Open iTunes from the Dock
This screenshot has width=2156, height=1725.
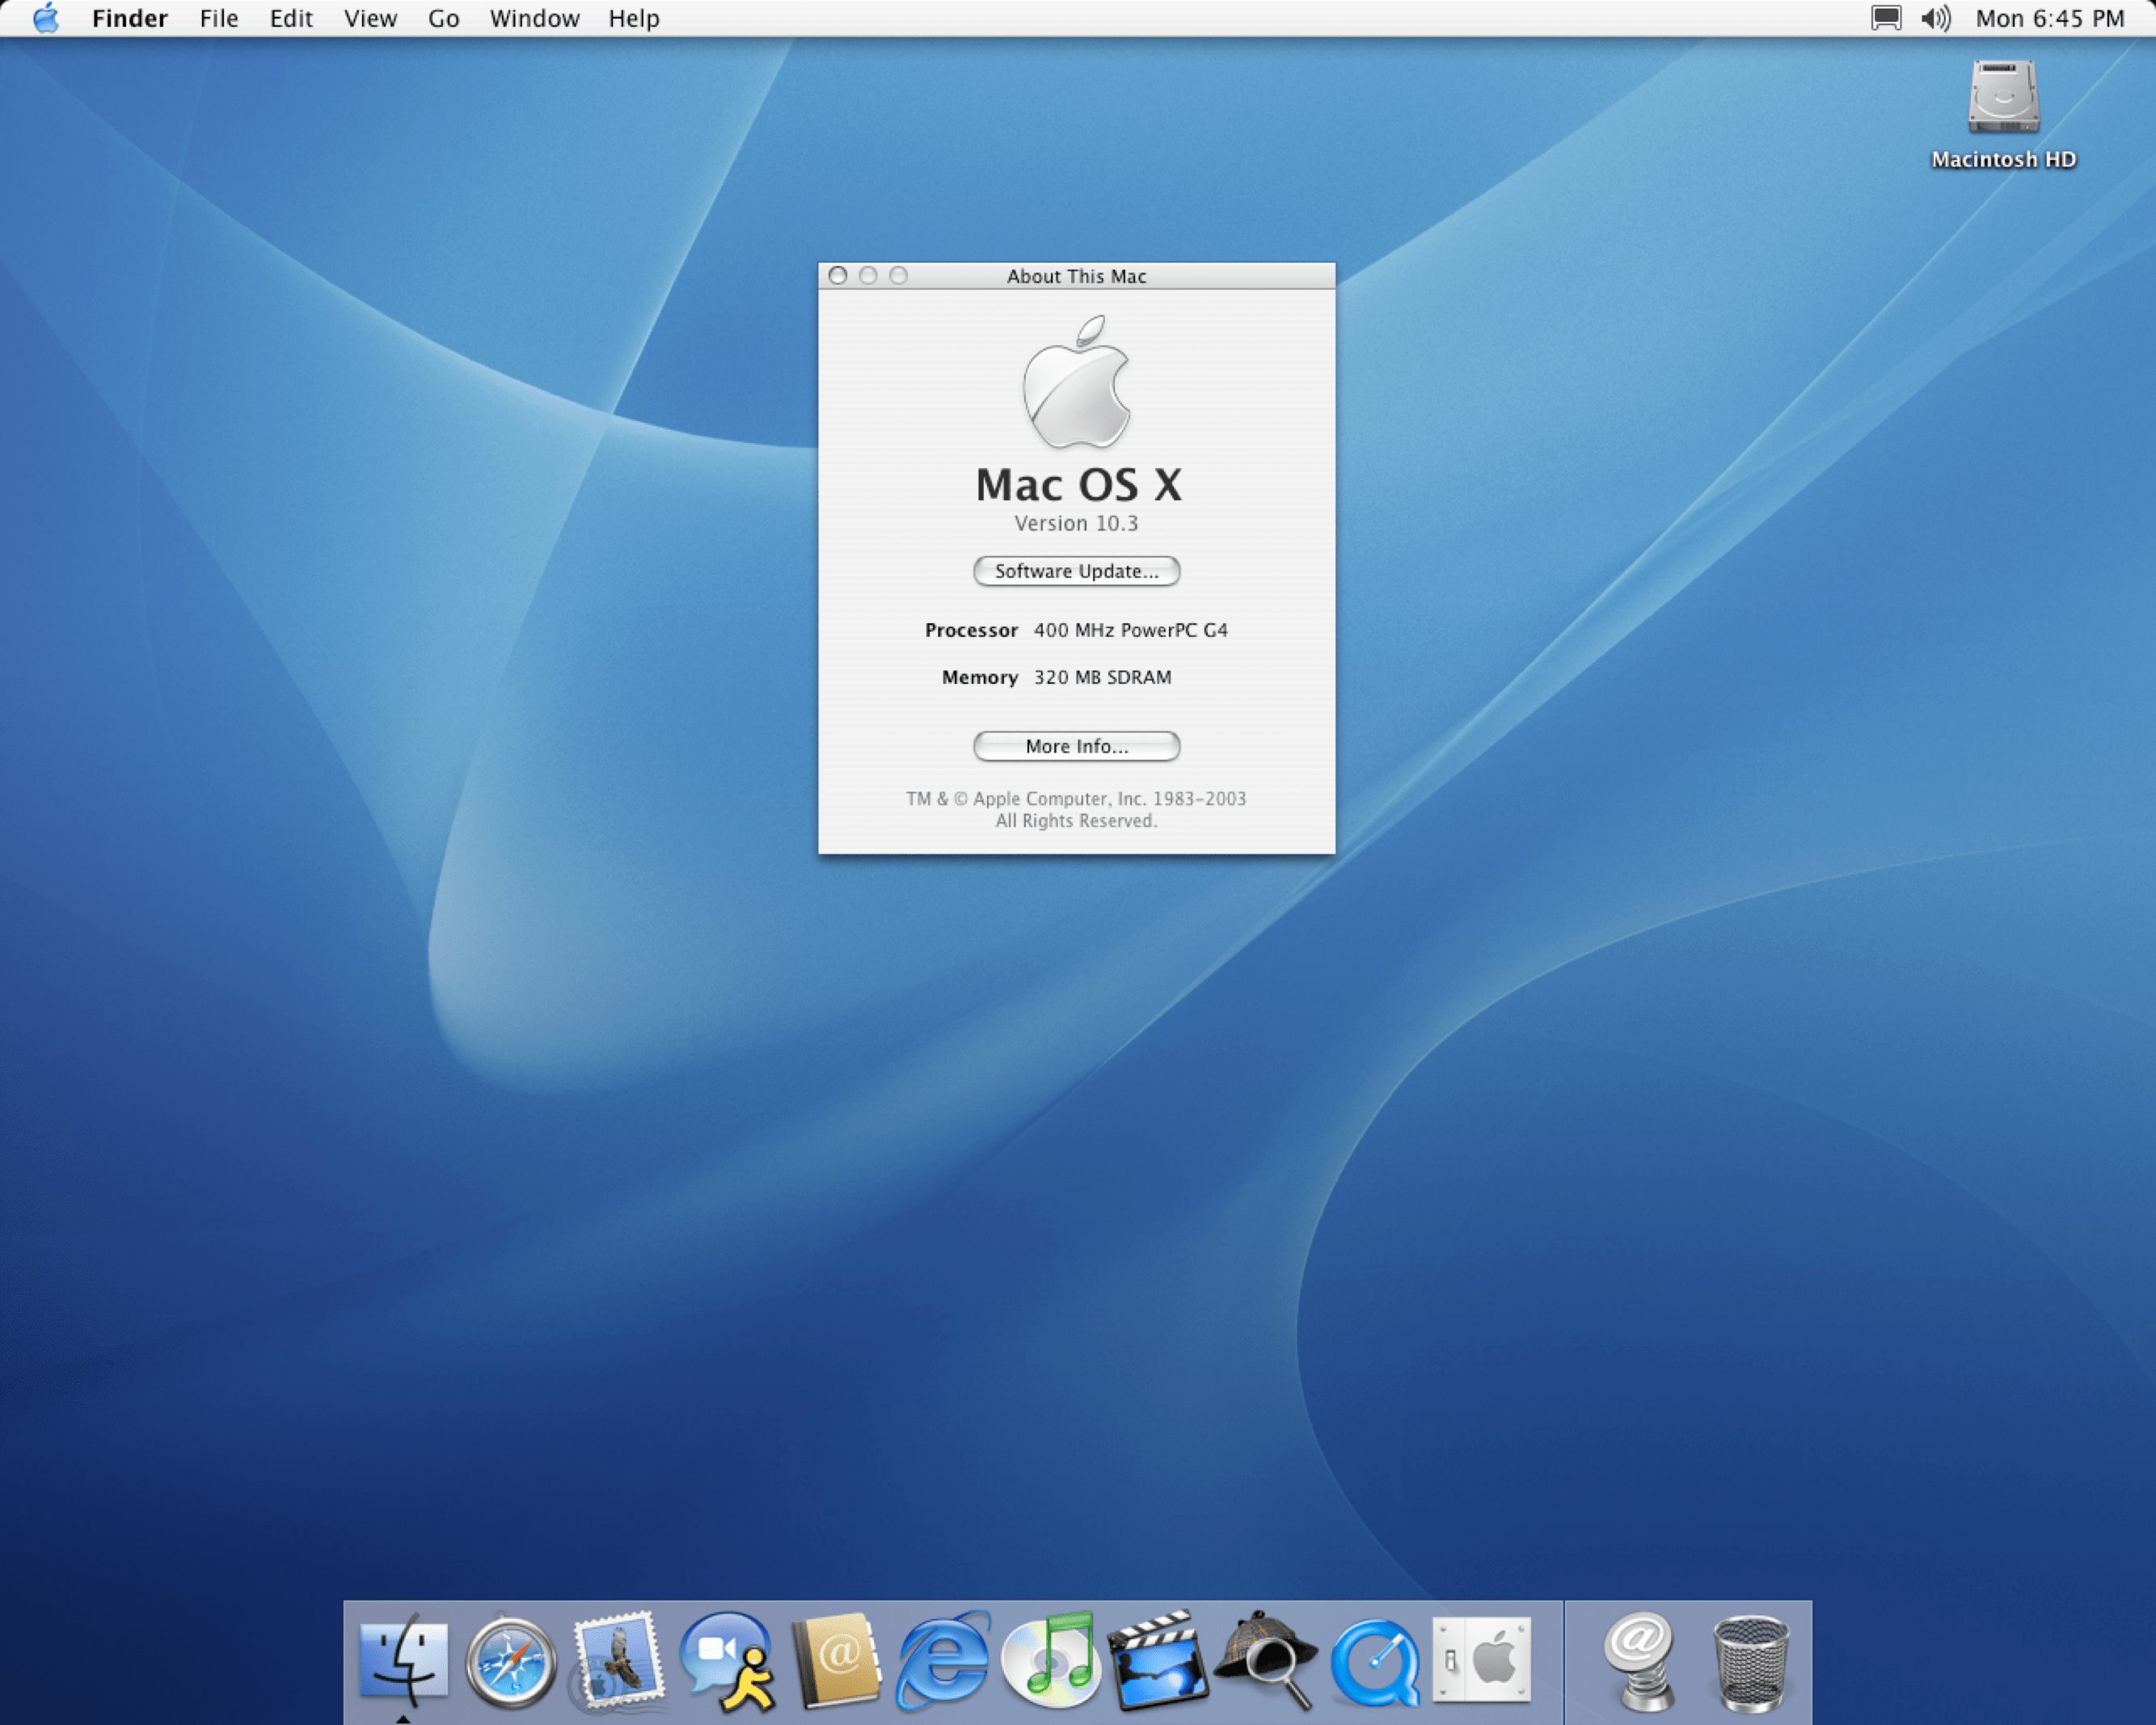coord(1050,1661)
